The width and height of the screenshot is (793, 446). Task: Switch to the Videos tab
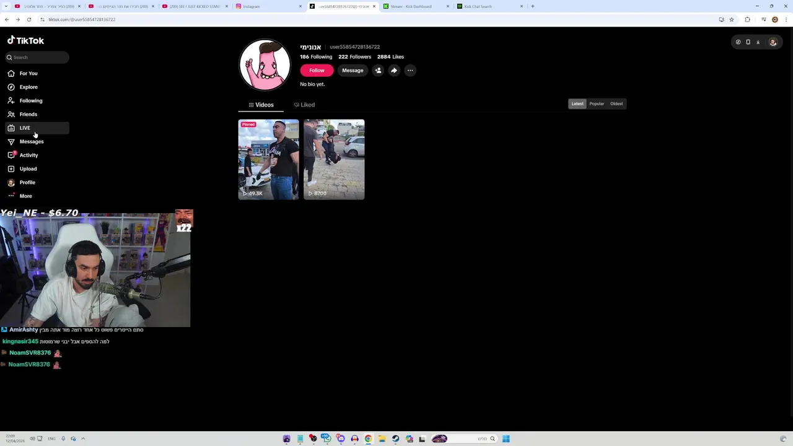coord(261,105)
